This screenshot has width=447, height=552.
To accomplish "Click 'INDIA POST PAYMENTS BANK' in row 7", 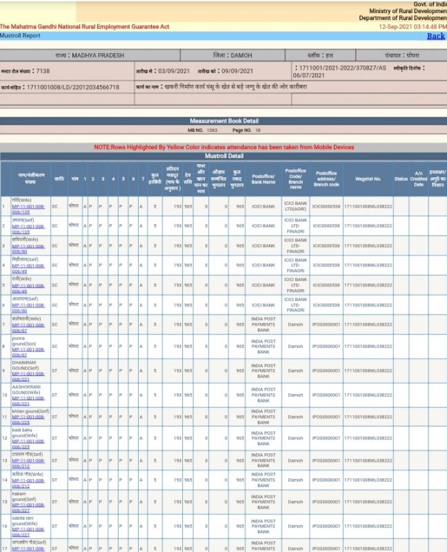I will (x=264, y=324).
